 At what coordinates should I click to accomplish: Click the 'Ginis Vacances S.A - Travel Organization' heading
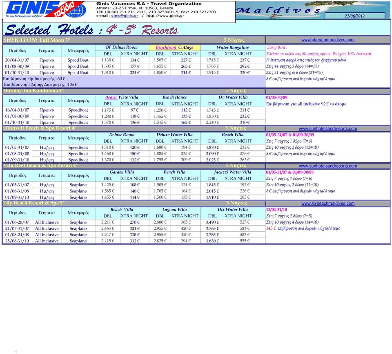[149, 4]
